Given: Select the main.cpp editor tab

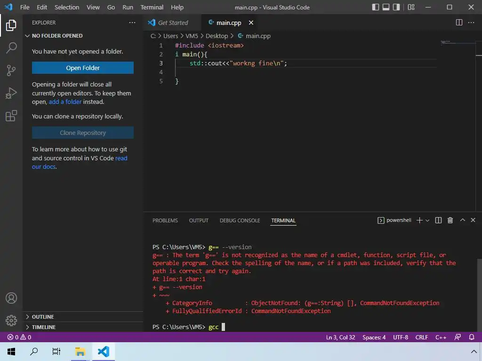Looking at the screenshot, I should [229, 23].
